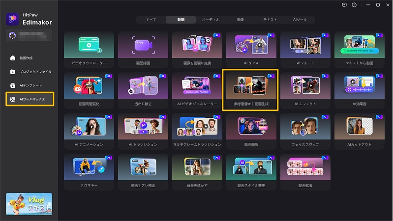Open the 動画スタイル変更 style tool
Screen dimensions: 393x221
click(x=251, y=172)
